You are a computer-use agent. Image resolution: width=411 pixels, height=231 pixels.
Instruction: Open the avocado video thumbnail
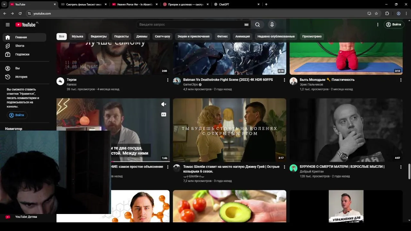tap(230, 206)
